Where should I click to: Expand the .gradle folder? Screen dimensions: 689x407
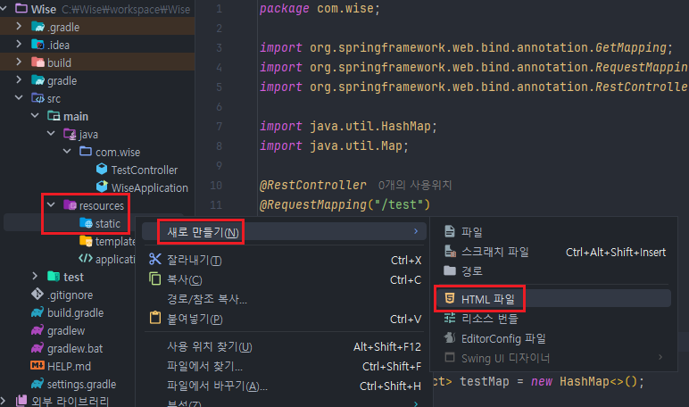tap(19, 27)
